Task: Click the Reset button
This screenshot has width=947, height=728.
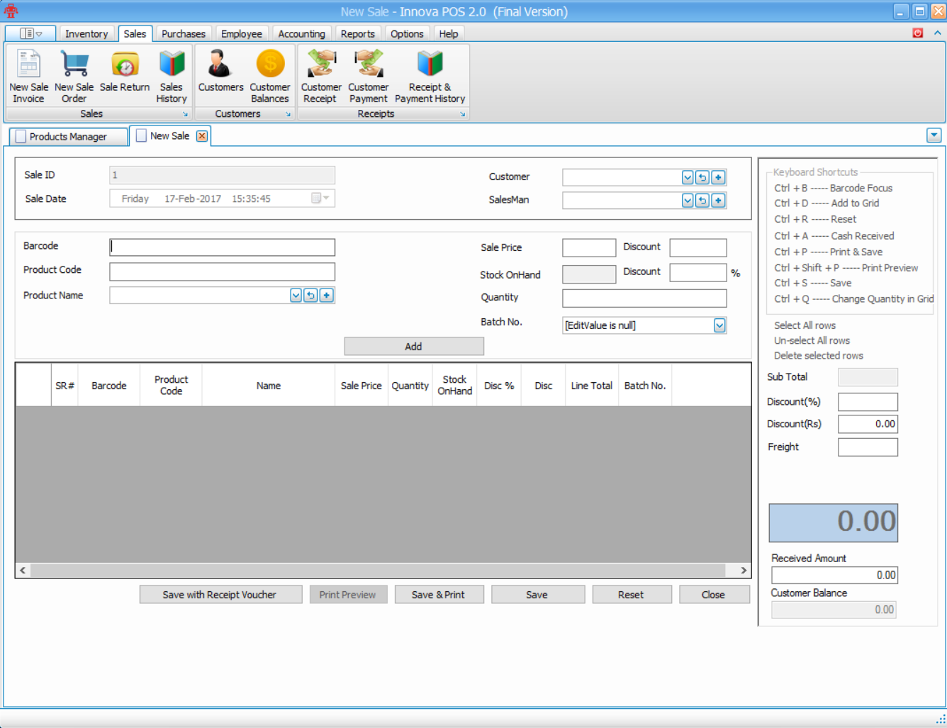Action: [x=631, y=595]
